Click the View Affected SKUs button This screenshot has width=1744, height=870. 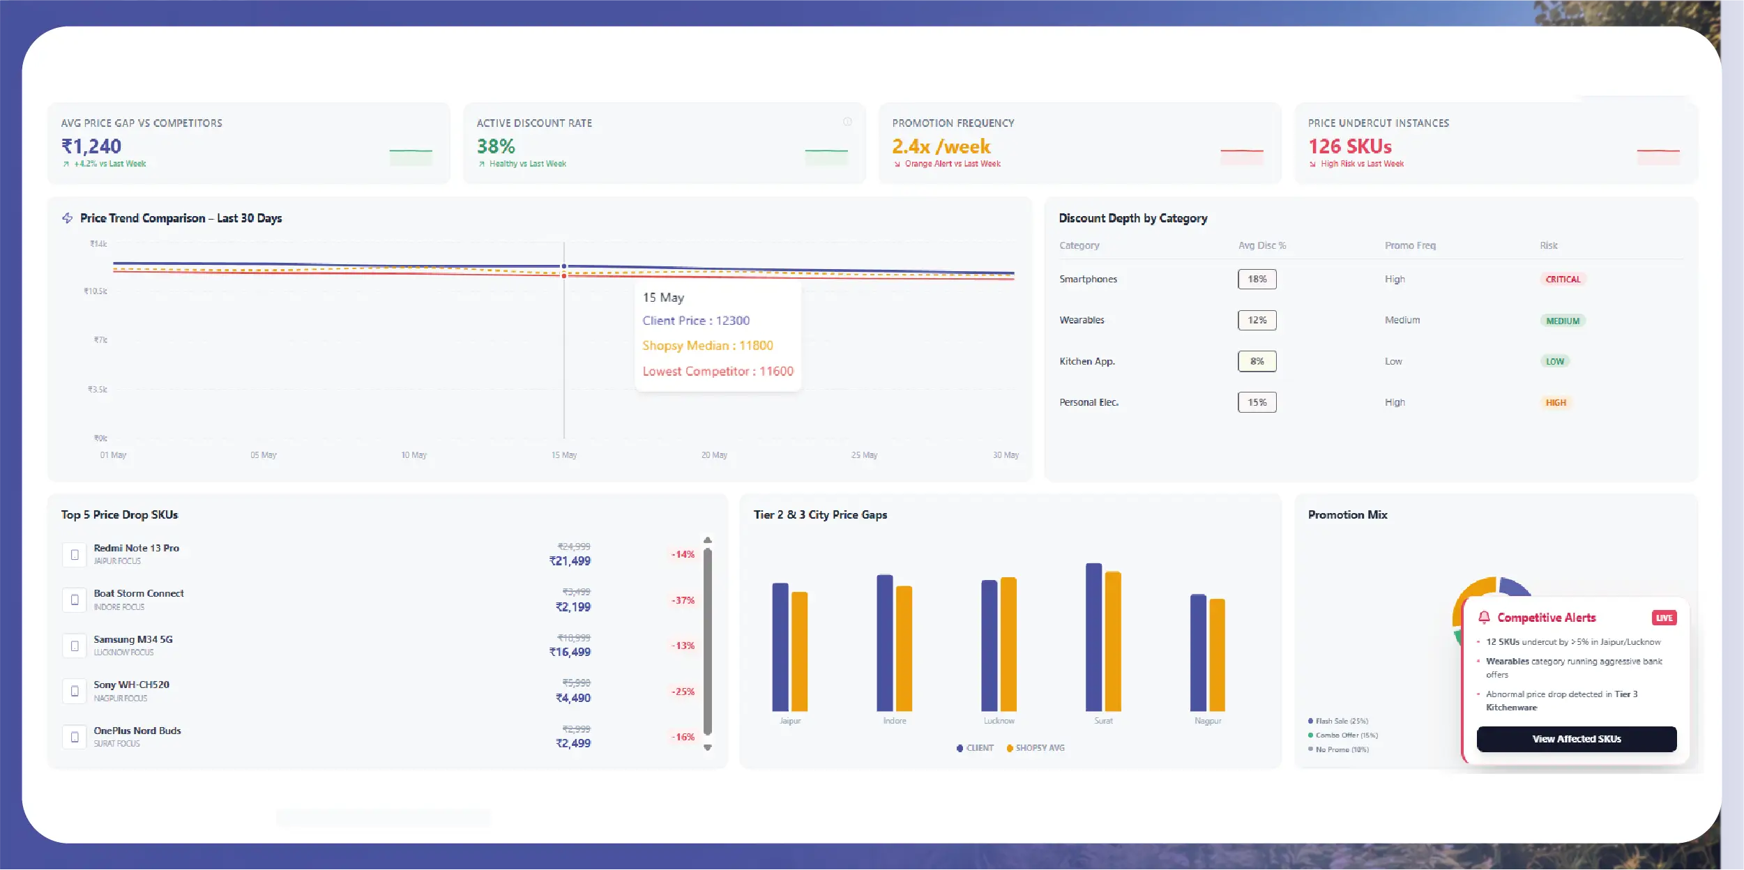coord(1576,739)
